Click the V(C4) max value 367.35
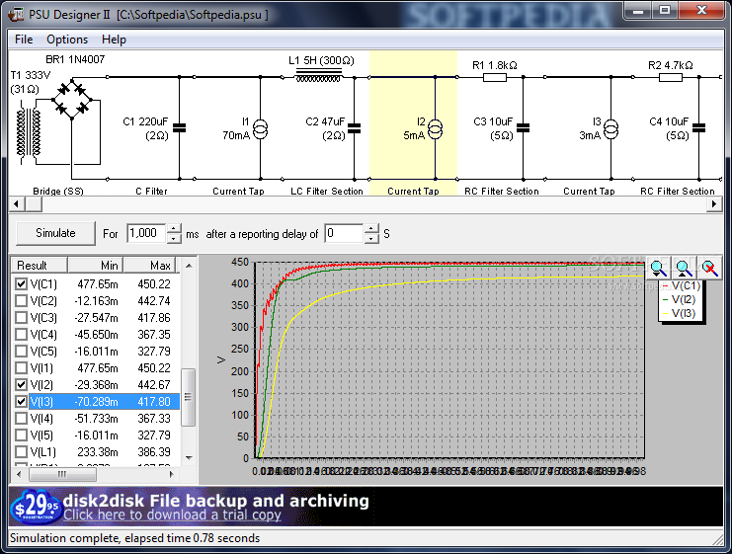 (x=154, y=334)
